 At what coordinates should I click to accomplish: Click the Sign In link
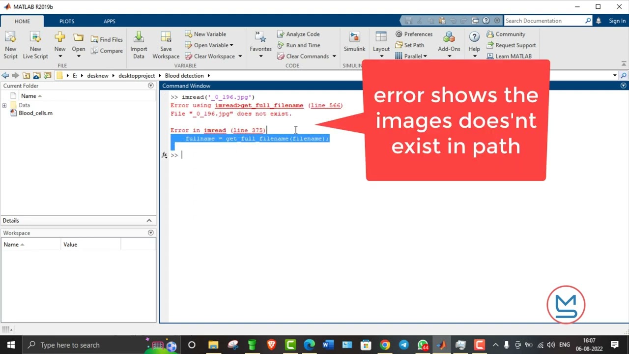pyautogui.click(x=617, y=21)
